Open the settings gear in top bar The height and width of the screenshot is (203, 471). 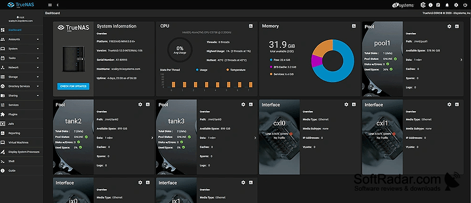pyautogui.click(x=456, y=5)
